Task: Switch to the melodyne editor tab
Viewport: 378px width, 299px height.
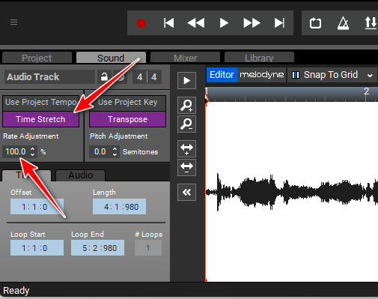Action: (262, 75)
